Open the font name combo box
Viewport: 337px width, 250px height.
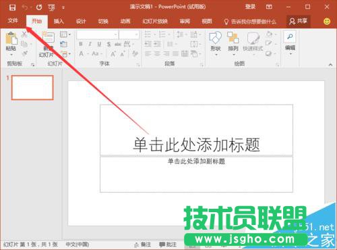click(x=97, y=34)
